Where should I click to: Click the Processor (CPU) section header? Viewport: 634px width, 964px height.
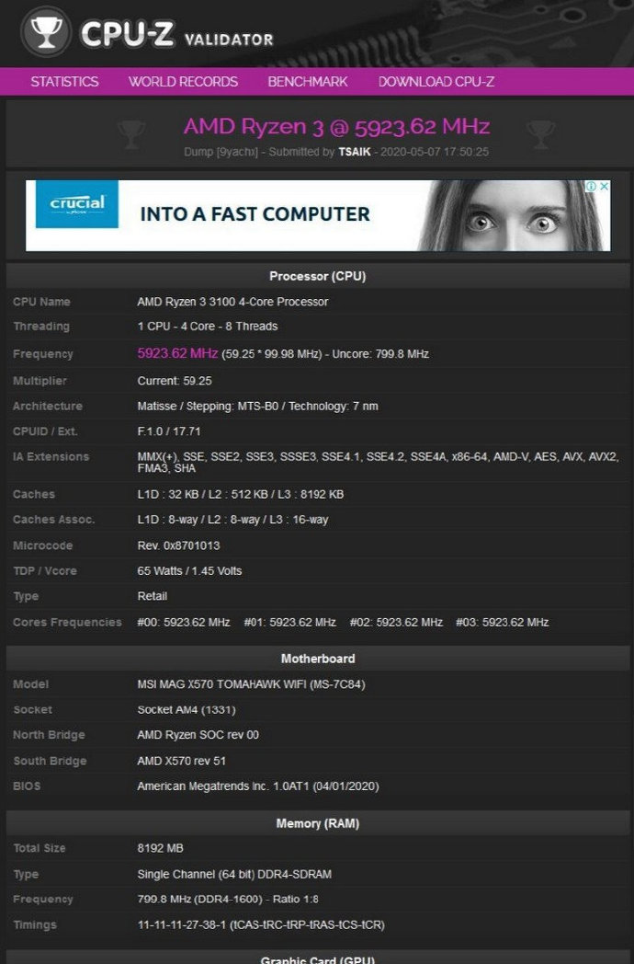tap(318, 276)
